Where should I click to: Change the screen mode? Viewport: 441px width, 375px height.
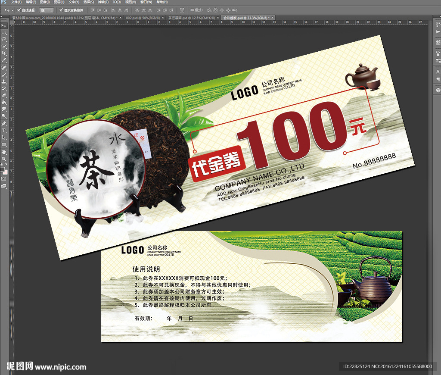click(3, 186)
